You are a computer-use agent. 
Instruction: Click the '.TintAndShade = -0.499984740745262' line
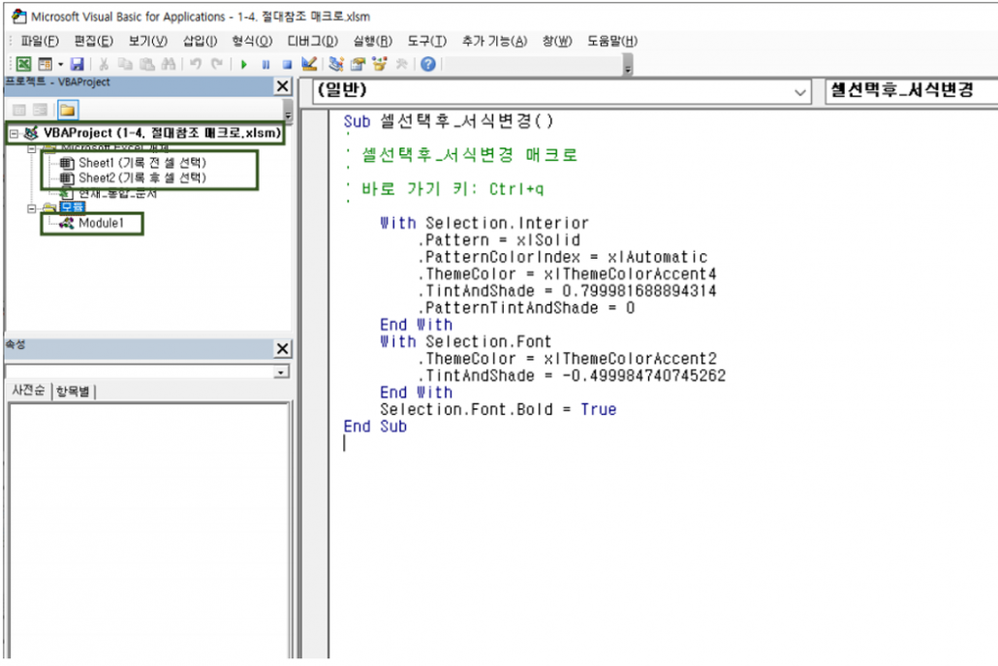click(571, 375)
